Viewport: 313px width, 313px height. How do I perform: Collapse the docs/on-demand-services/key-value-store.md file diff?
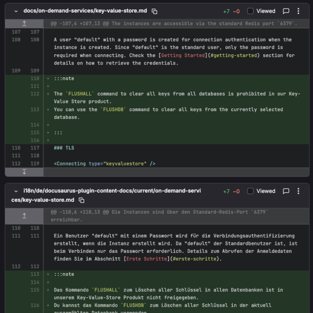pos(16,11)
